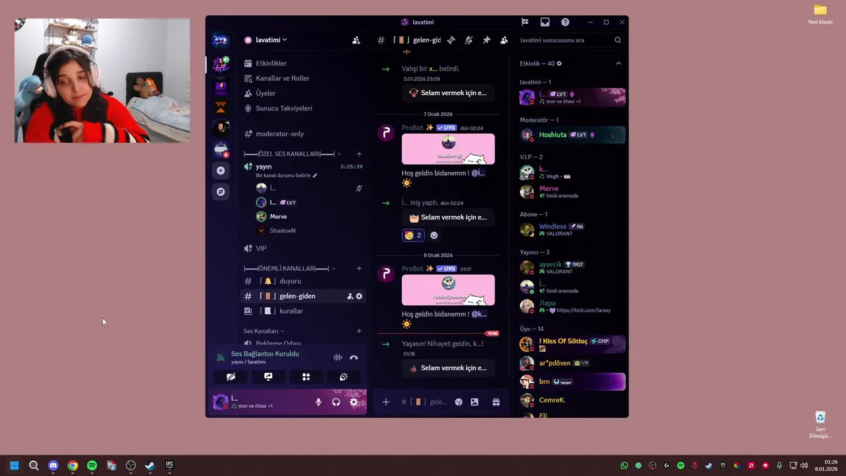The height and width of the screenshot is (476, 846).
Task: Open Spotify from the Windows taskbar
Action: pyautogui.click(x=92, y=465)
